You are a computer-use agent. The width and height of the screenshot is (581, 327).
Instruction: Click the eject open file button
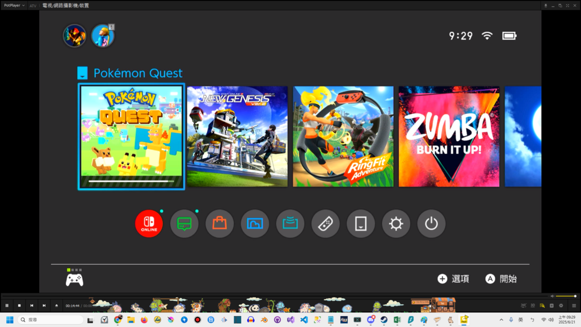click(56, 305)
